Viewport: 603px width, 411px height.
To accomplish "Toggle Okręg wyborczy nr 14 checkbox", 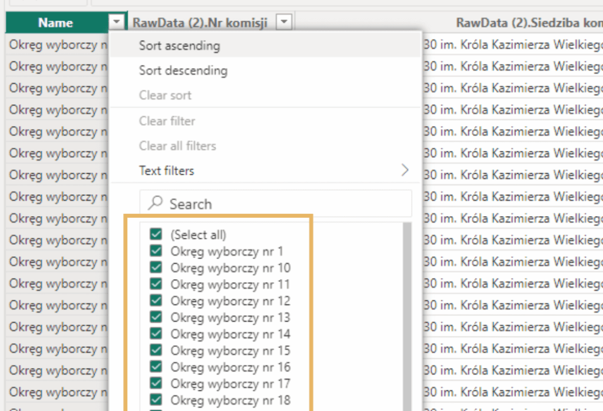I will click(156, 334).
